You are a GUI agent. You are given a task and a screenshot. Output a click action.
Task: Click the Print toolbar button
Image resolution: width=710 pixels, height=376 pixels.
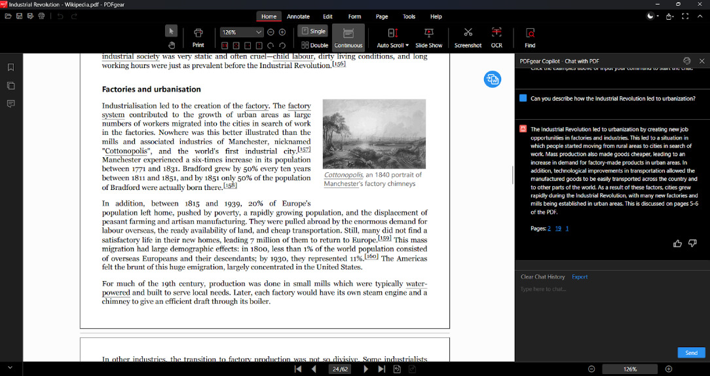(x=198, y=38)
